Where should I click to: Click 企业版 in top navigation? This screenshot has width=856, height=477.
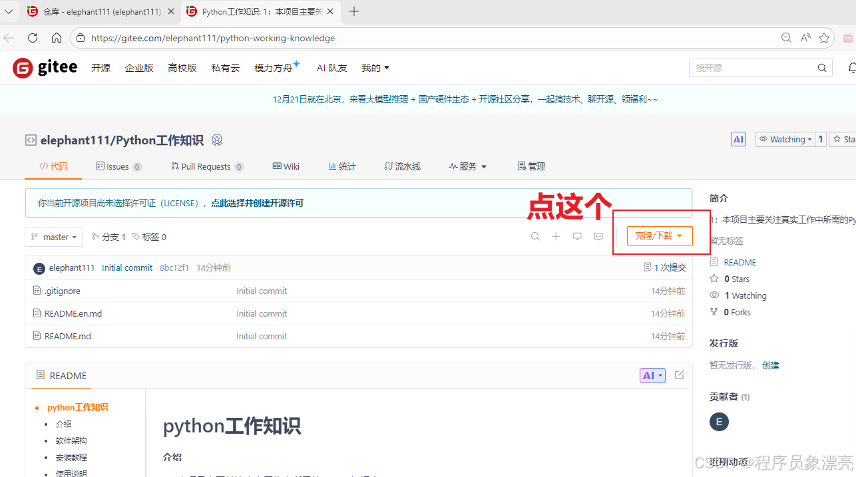pos(139,68)
